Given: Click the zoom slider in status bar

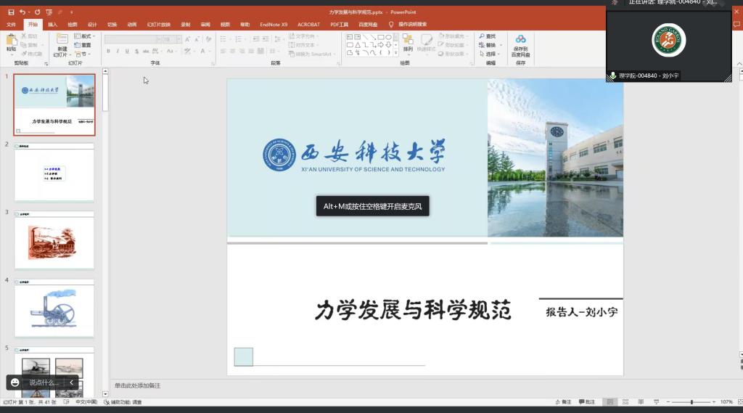Looking at the screenshot, I should [x=691, y=402].
